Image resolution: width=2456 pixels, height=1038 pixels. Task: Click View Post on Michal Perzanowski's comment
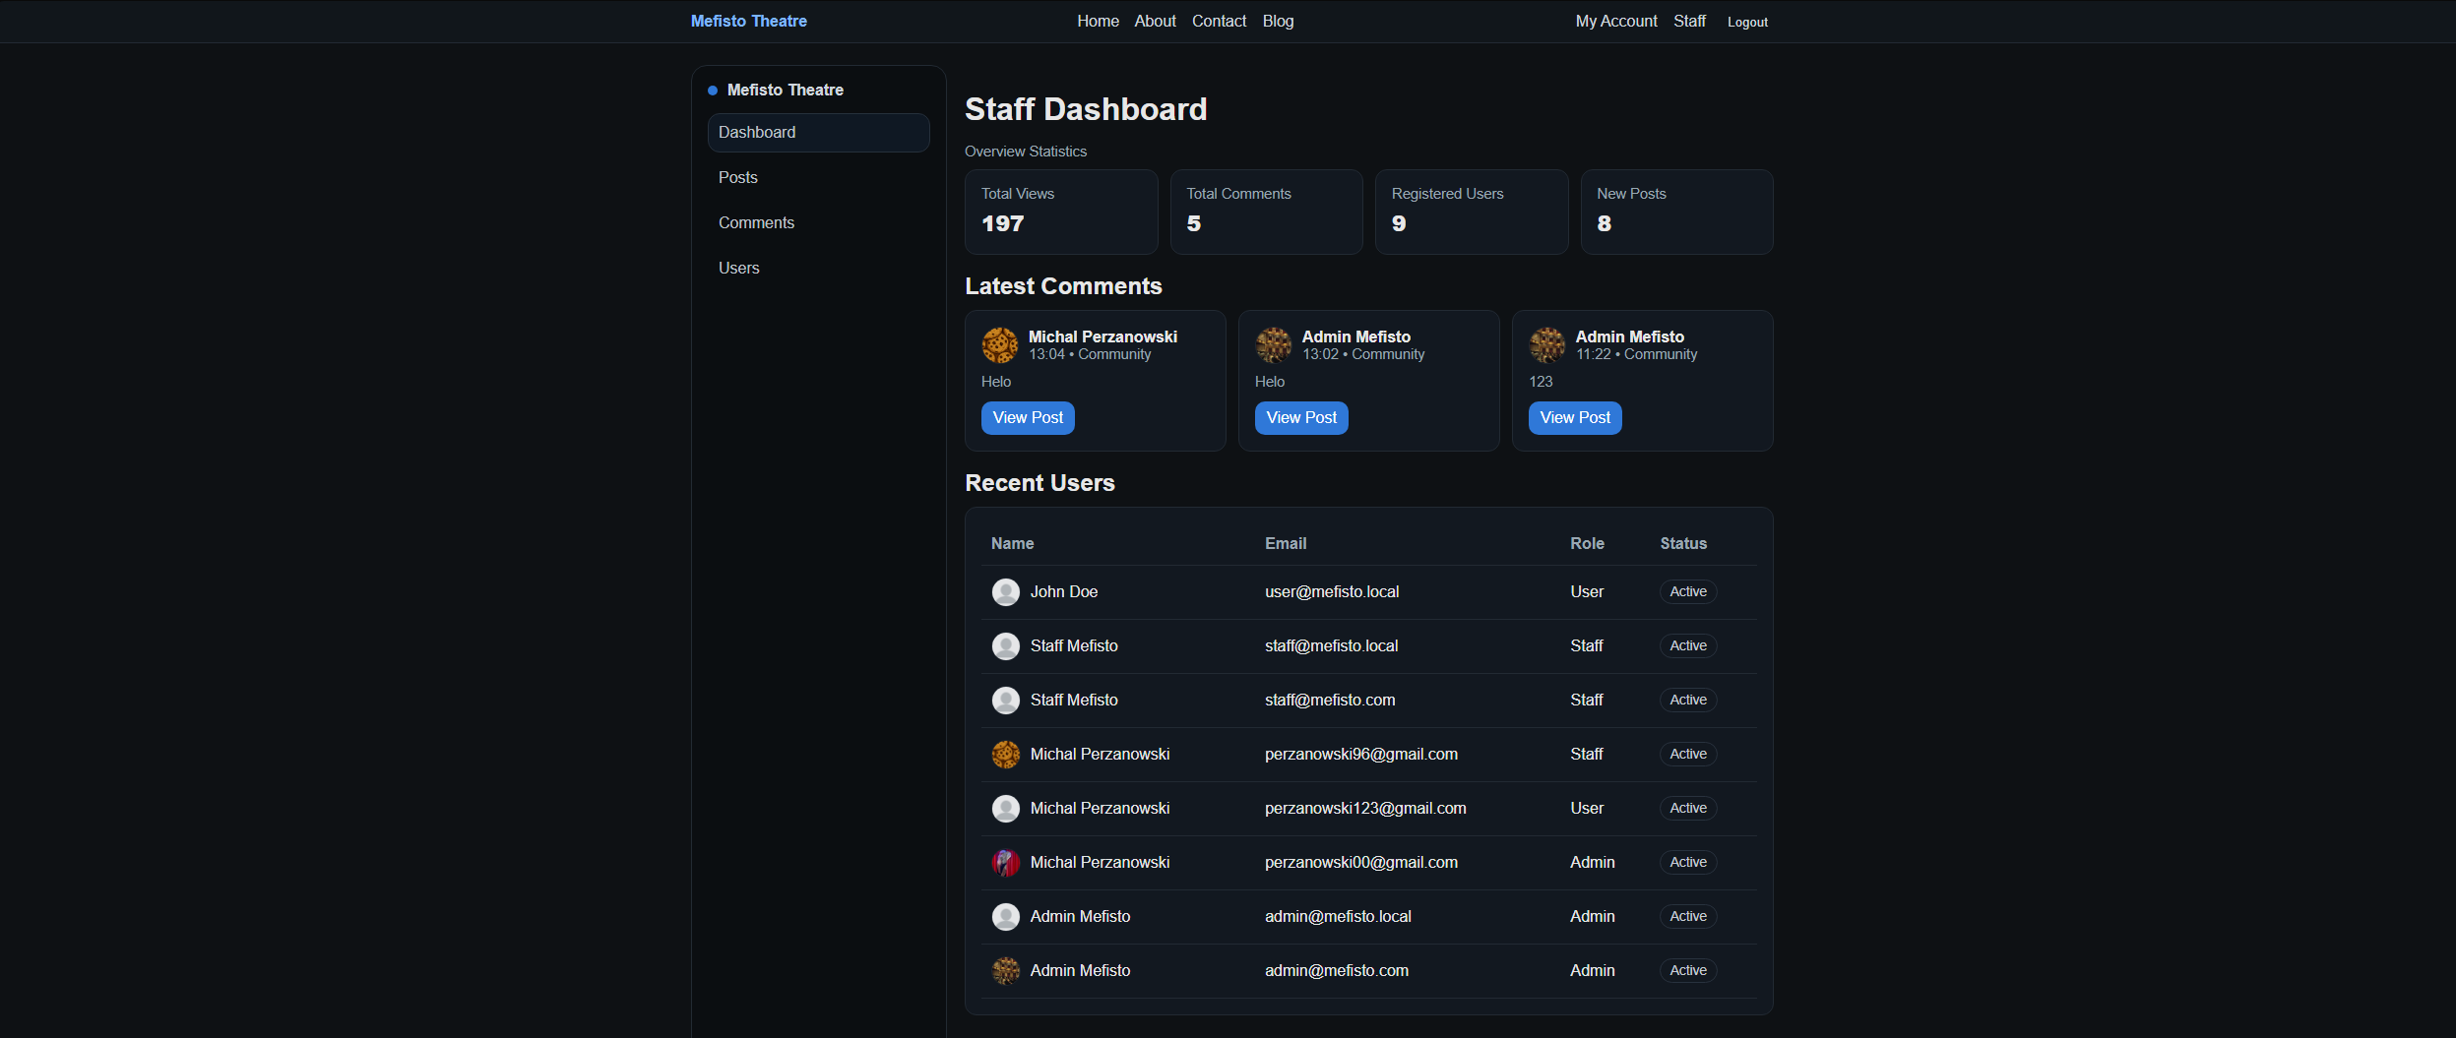[1027, 417]
